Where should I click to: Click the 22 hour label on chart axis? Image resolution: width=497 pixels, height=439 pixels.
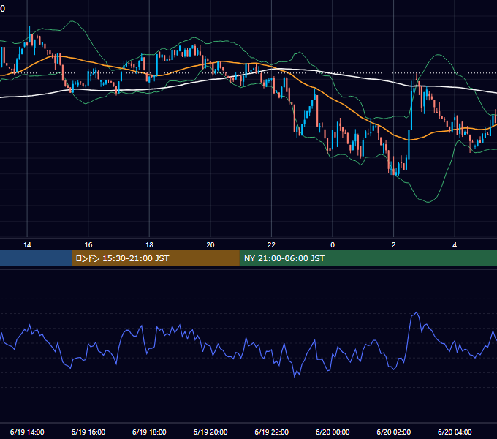(x=271, y=245)
